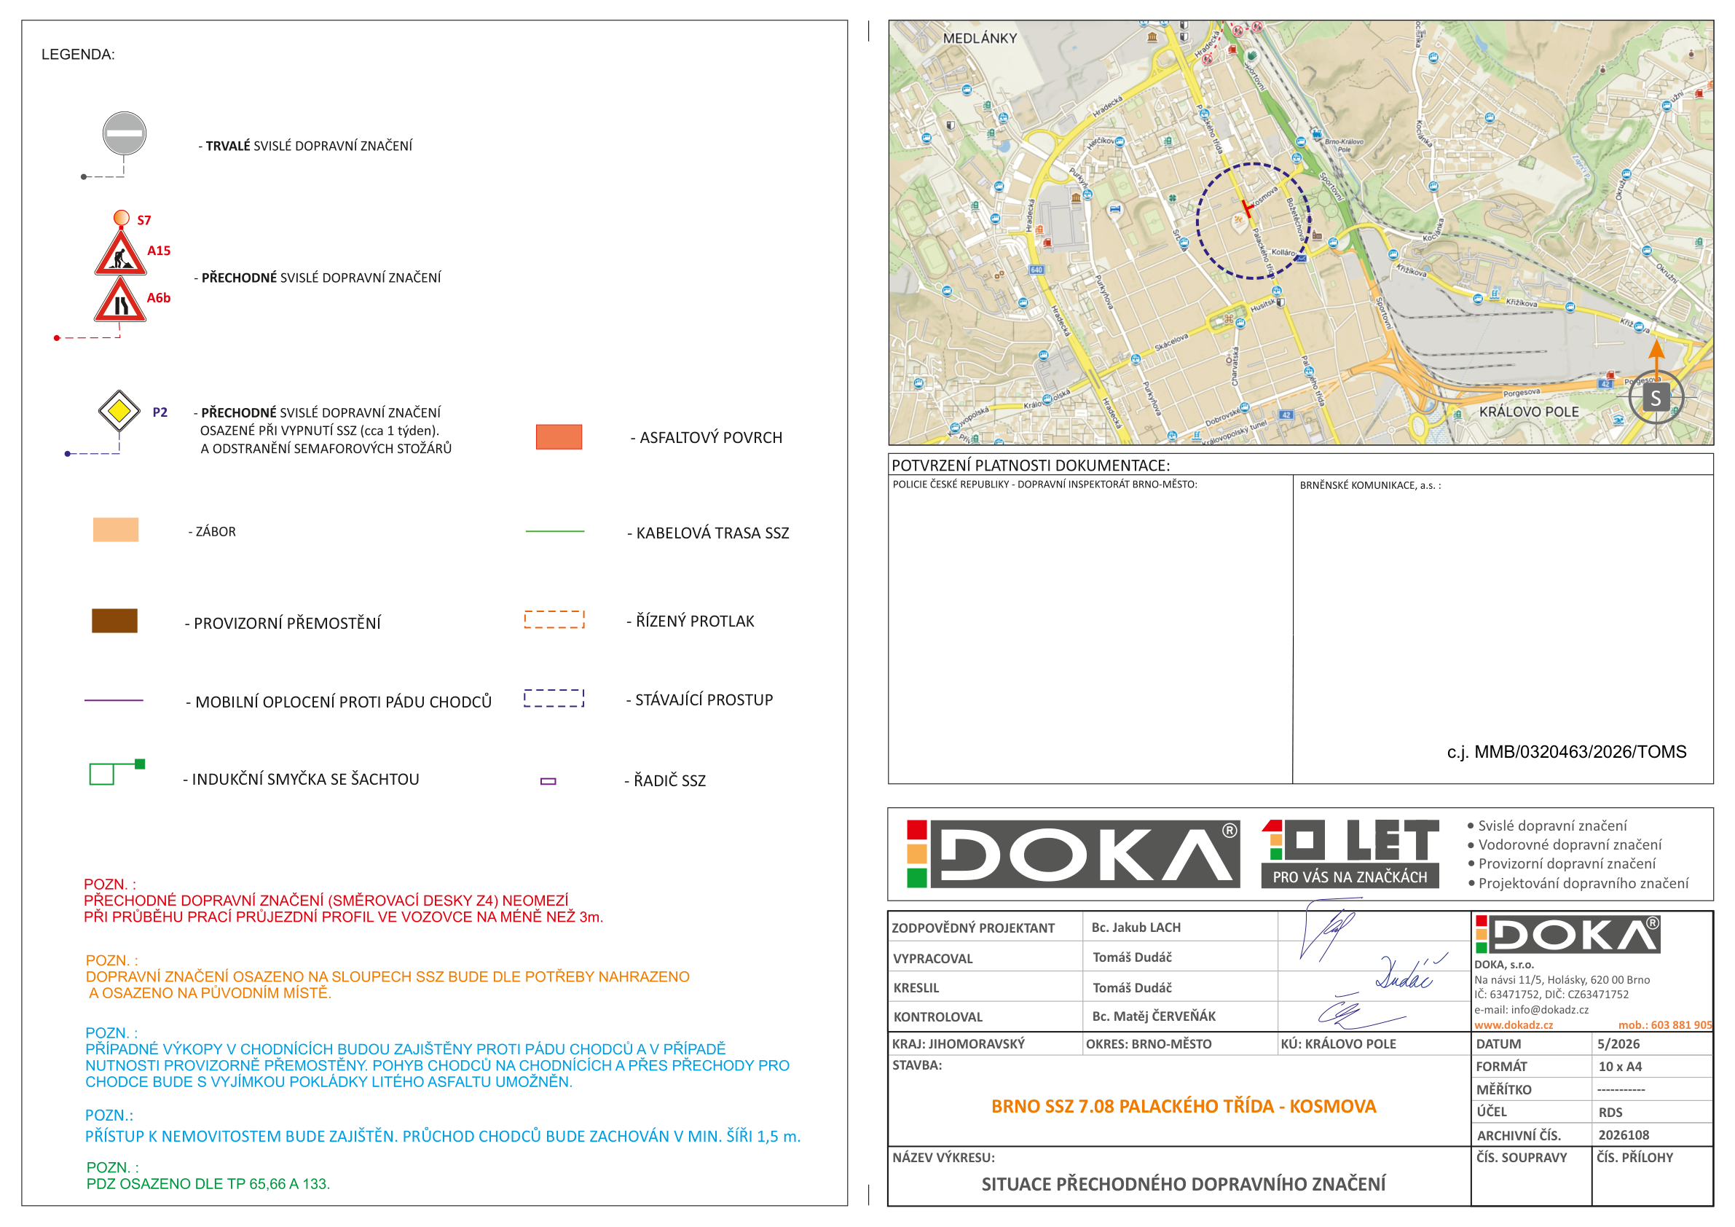
Task: Click the name Bc. Matěj ČERVEŇÁK
Action: point(1153,1017)
